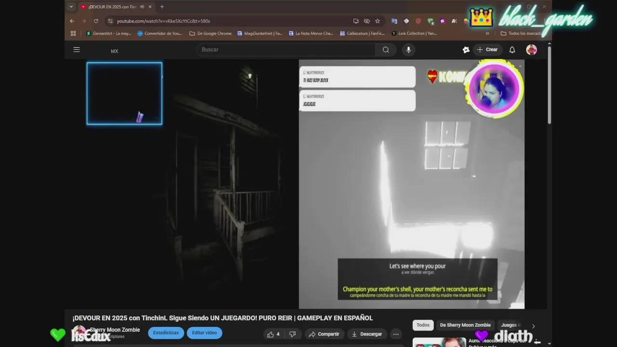Click the Editar video button

click(204, 333)
